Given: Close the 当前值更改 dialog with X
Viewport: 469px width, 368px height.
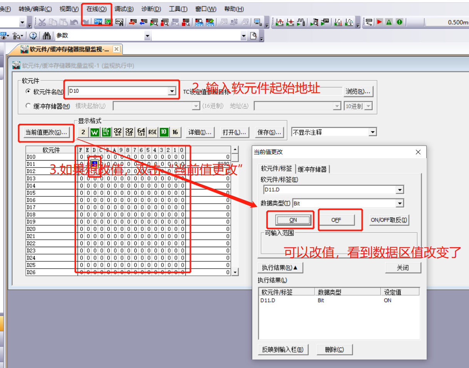Looking at the screenshot, I should (x=419, y=152).
